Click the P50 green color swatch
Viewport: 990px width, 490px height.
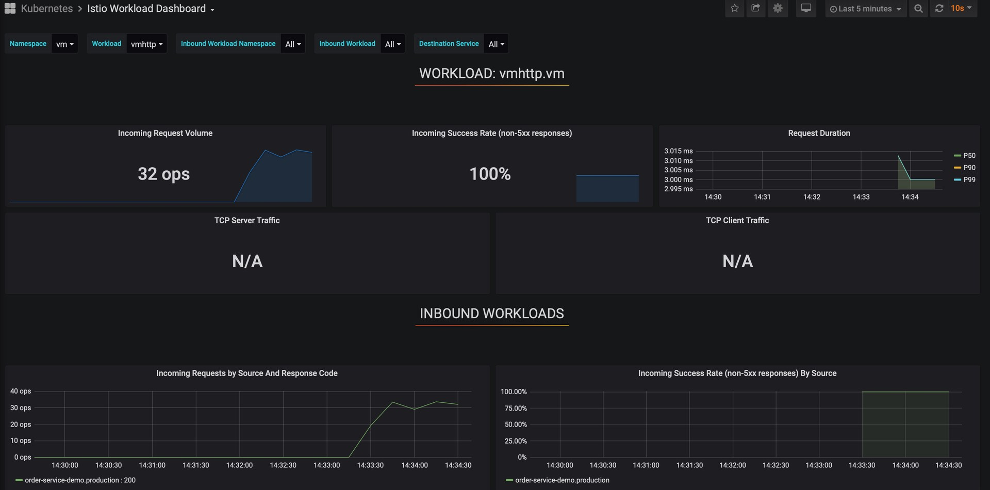click(x=958, y=155)
